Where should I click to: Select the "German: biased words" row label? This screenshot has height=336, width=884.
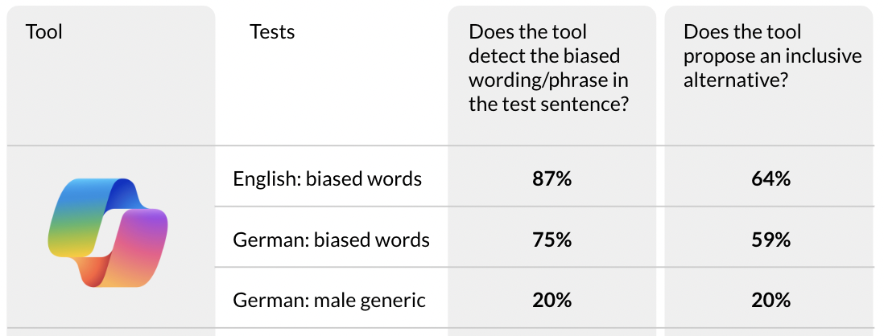(331, 240)
